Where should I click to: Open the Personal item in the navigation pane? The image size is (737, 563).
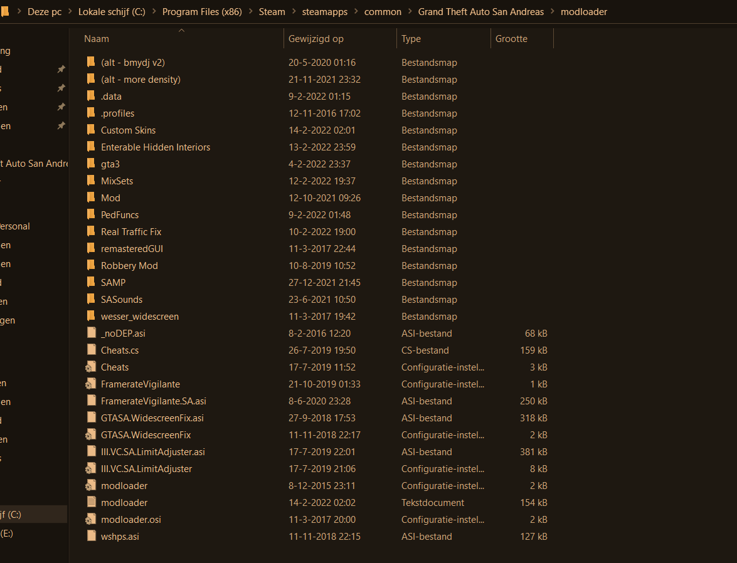pos(15,226)
